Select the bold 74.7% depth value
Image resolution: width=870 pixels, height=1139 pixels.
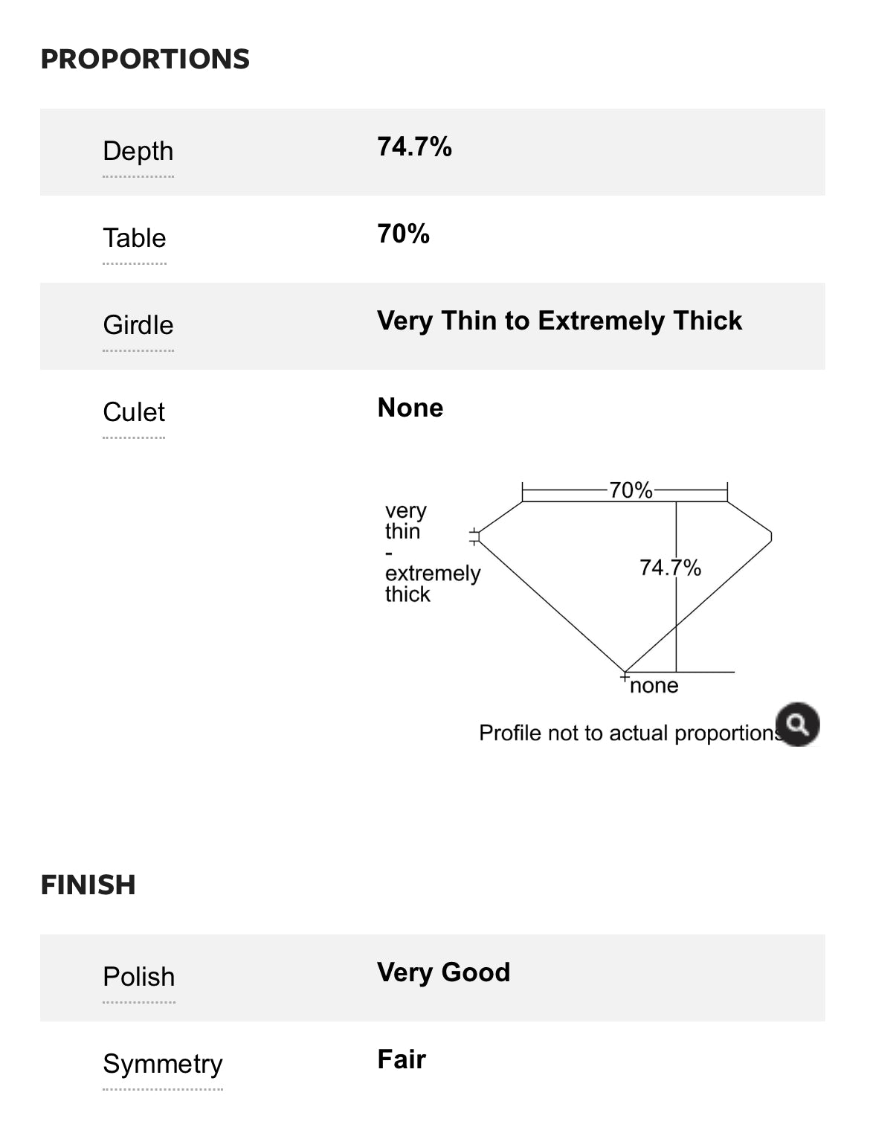click(x=414, y=147)
